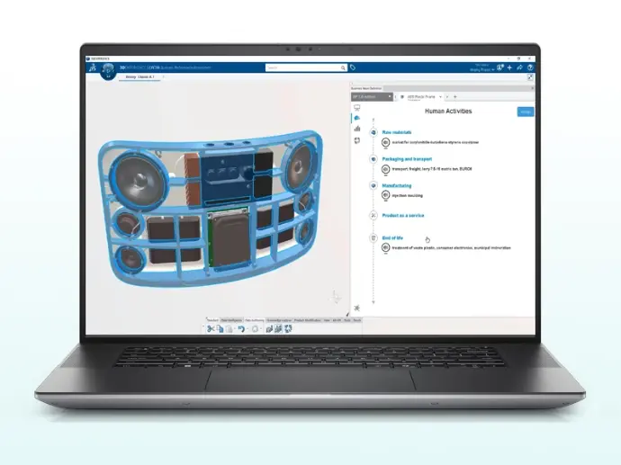
Task: Click the highlighted middle assembly tool icon
Action: tap(278, 329)
